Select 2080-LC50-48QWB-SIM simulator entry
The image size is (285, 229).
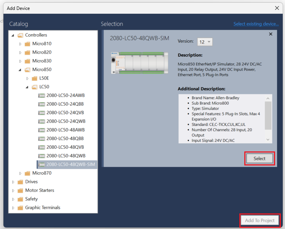coord(67,164)
